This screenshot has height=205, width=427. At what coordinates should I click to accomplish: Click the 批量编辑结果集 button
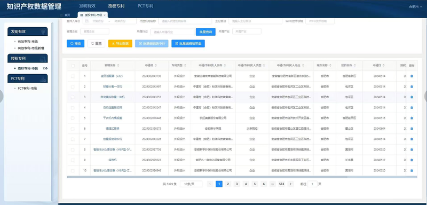188,44
